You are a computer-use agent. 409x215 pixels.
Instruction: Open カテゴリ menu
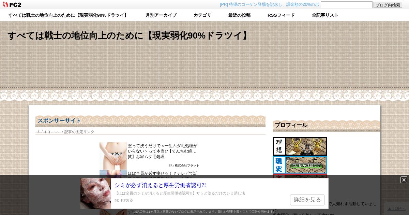point(202,15)
